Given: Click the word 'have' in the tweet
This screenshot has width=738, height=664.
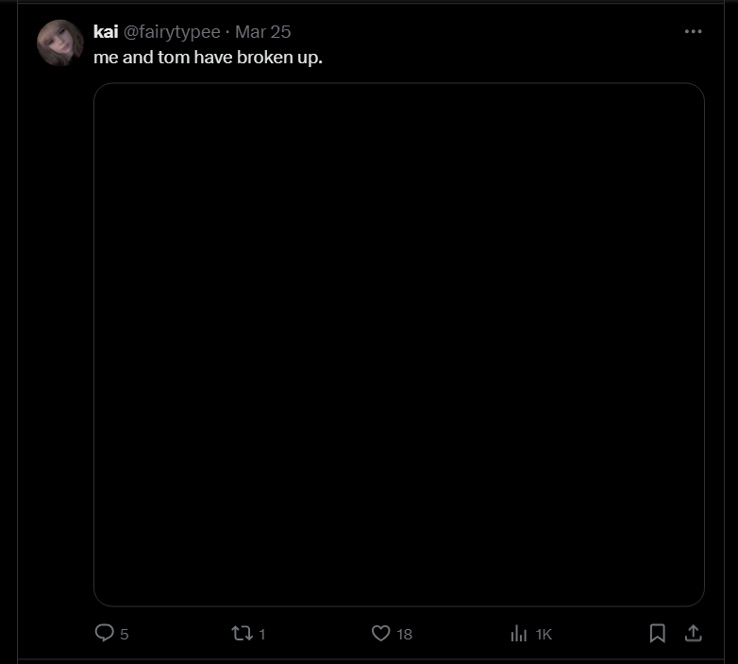Looking at the screenshot, I should [213, 58].
